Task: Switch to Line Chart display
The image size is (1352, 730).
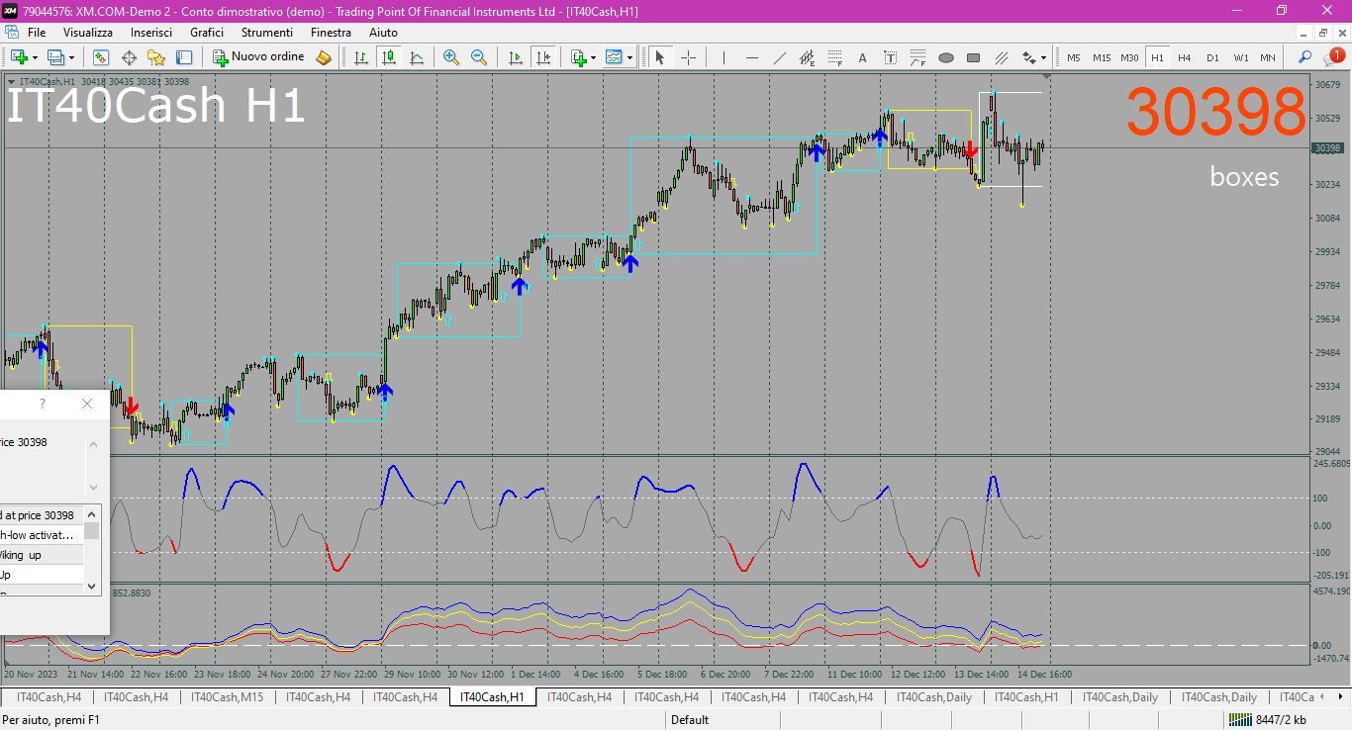Action: click(x=417, y=57)
